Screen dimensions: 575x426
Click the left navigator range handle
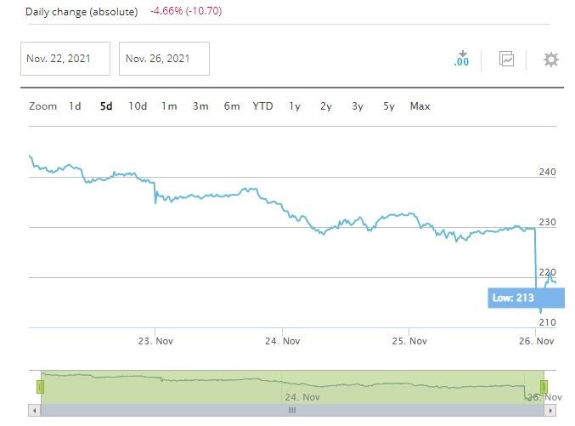pos(40,387)
